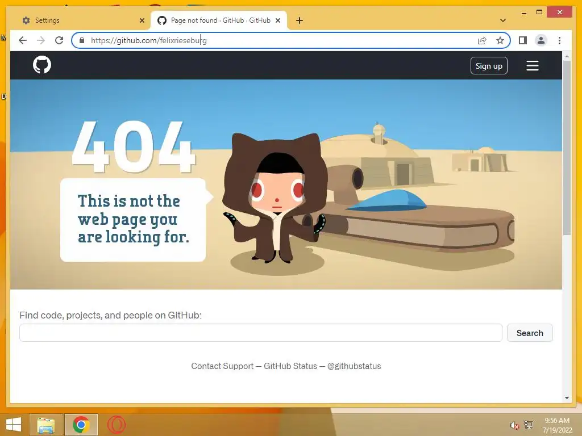This screenshot has height=436, width=582.
Task: Click the scrollbar up arrow
Action: [x=567, y=56]
